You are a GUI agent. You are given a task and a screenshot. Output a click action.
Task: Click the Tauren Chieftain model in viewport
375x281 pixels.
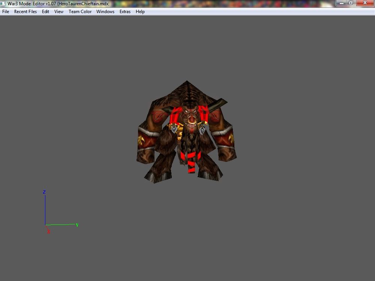[x=186, y=132]
